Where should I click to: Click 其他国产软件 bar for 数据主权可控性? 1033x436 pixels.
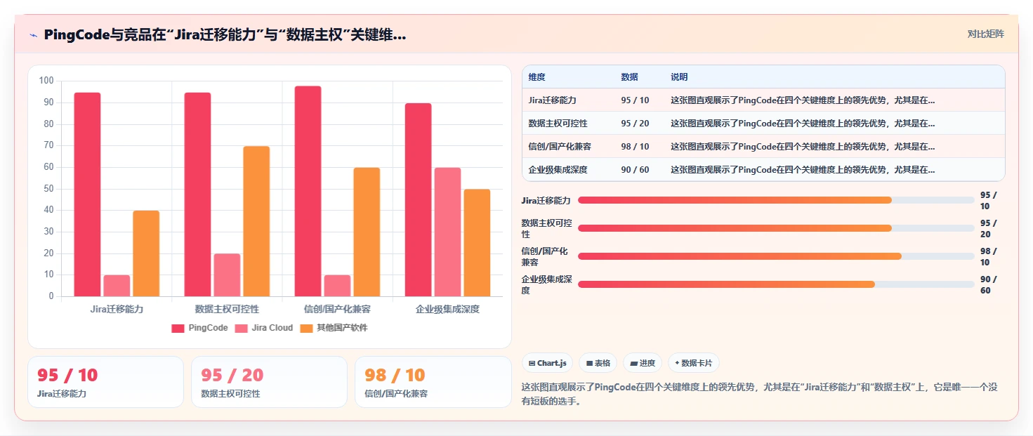pyautogui.click(x=256, y=221)
